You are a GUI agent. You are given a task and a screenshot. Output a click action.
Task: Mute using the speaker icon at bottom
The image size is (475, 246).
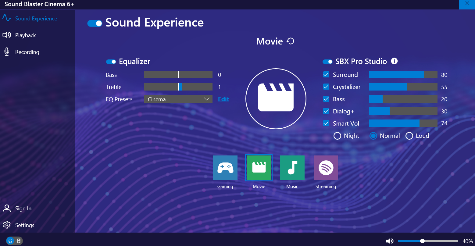390,241
